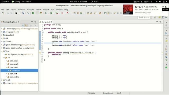Click the Open Task icon in toolbar
Screen dimensions: 169x95
point(91,13)
